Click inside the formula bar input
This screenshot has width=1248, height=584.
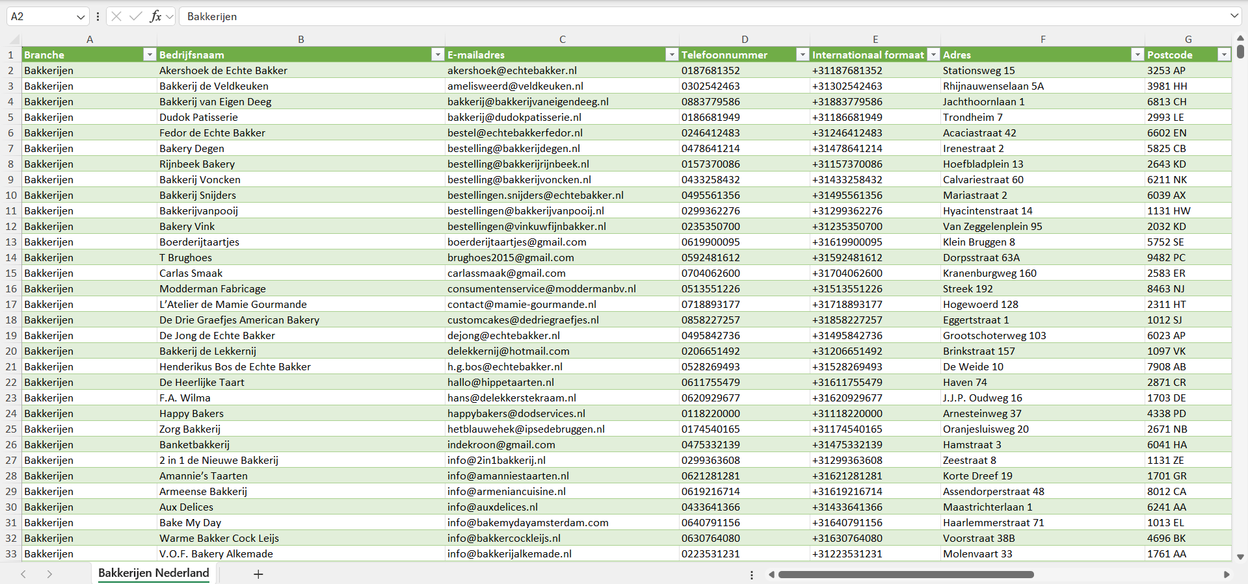point(650,17)
